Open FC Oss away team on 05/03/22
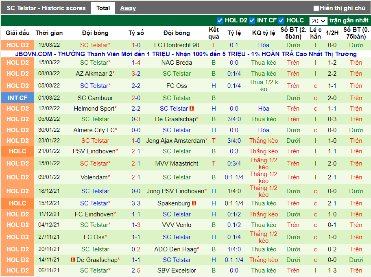The image size is (371, 277). click(177, 86)
